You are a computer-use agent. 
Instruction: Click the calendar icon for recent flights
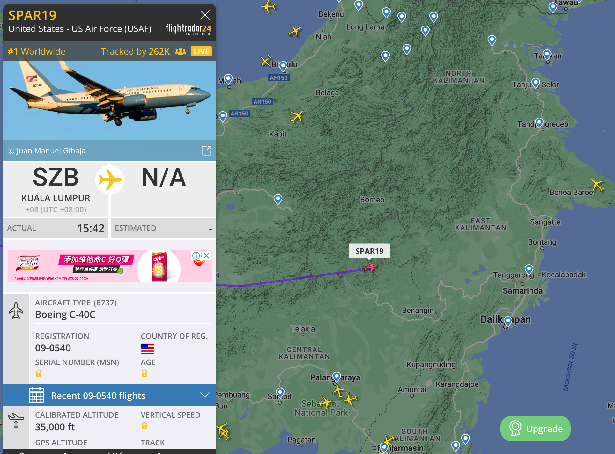tap(36, 395)
